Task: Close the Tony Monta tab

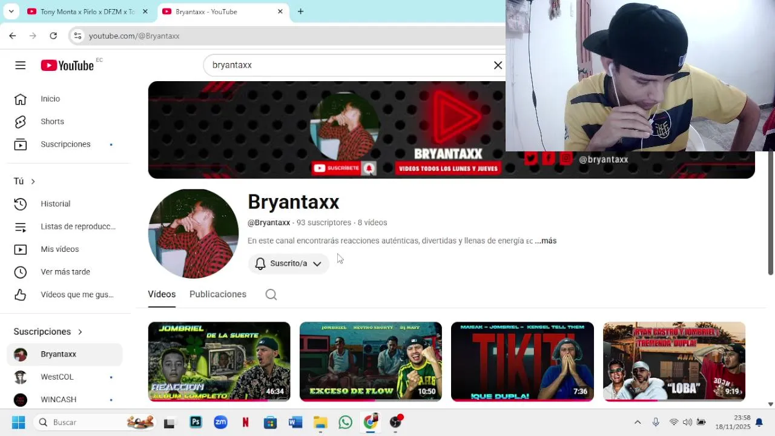Action: click(x=145, y=12)
